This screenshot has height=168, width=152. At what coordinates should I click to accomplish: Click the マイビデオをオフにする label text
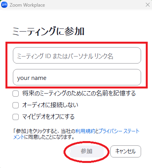(x=48, y=117)
